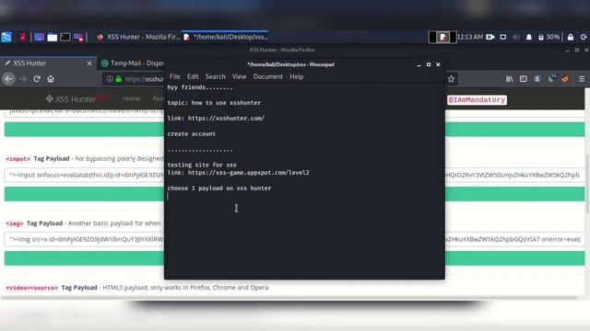Reload the XSS Hunter page
590x331 pixels.
pos(37,79)
